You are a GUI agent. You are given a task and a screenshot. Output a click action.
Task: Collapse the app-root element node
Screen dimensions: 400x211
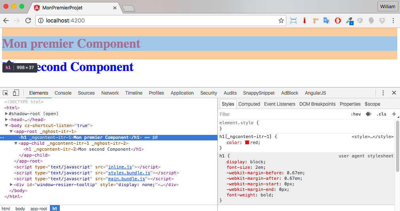(11, 131)
